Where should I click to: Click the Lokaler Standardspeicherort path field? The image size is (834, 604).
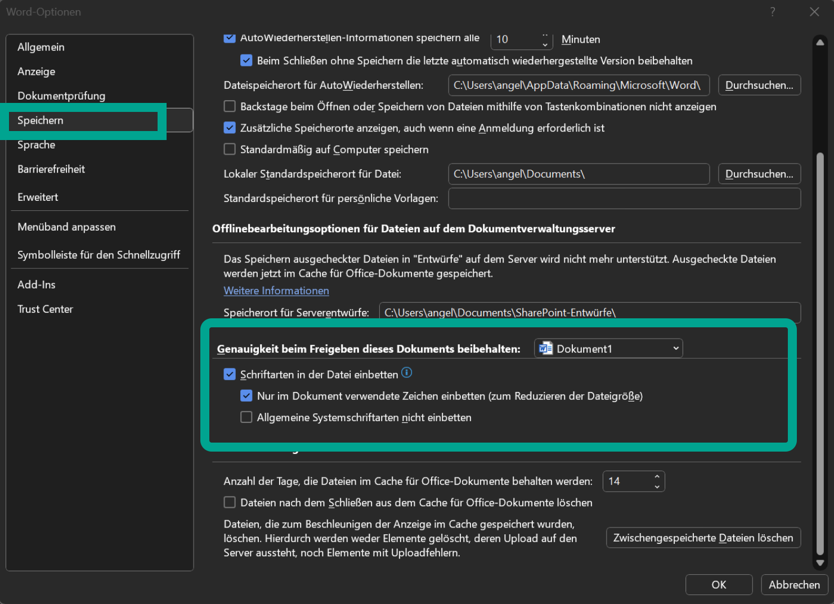pyautogui.click(x=579, y=174)
